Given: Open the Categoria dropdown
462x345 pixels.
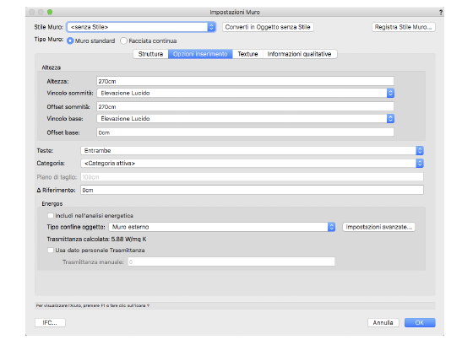Looking at the screenshot, I should (252, 164).
